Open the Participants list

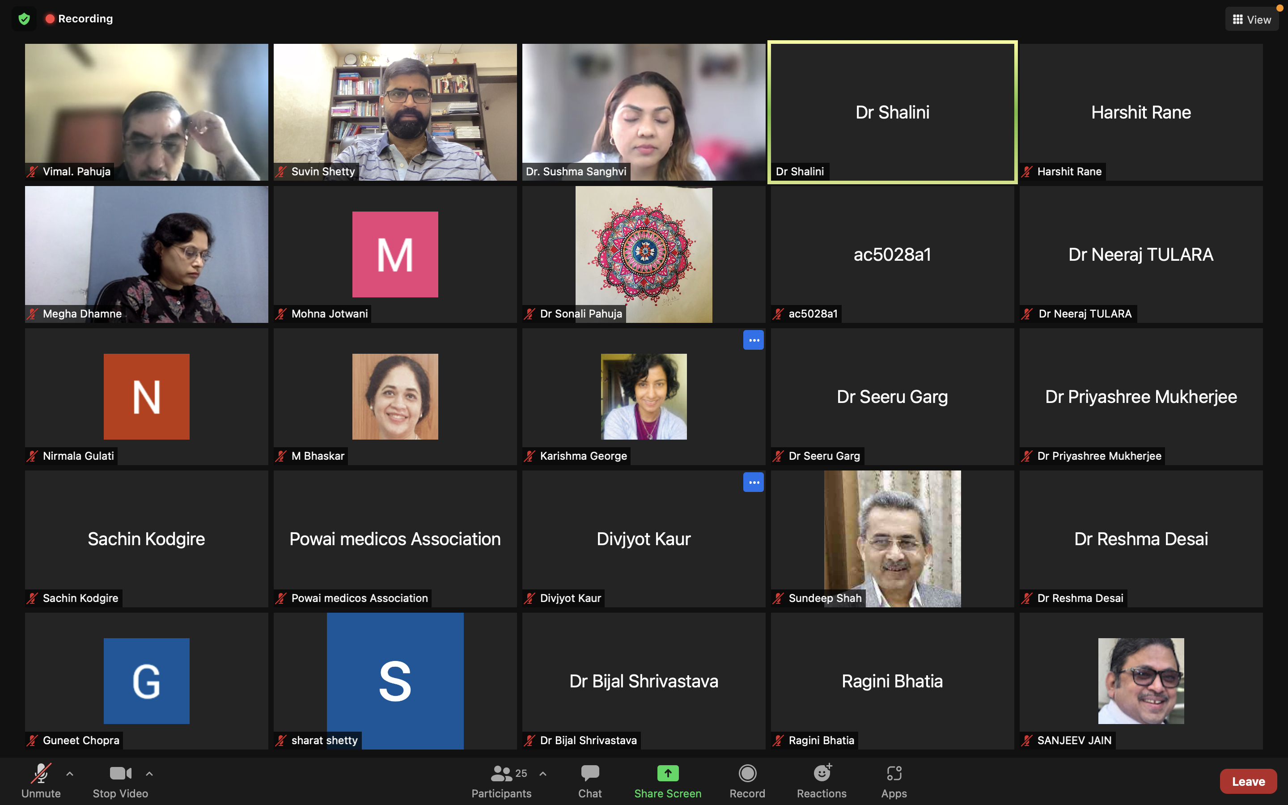tap(501, 780)
